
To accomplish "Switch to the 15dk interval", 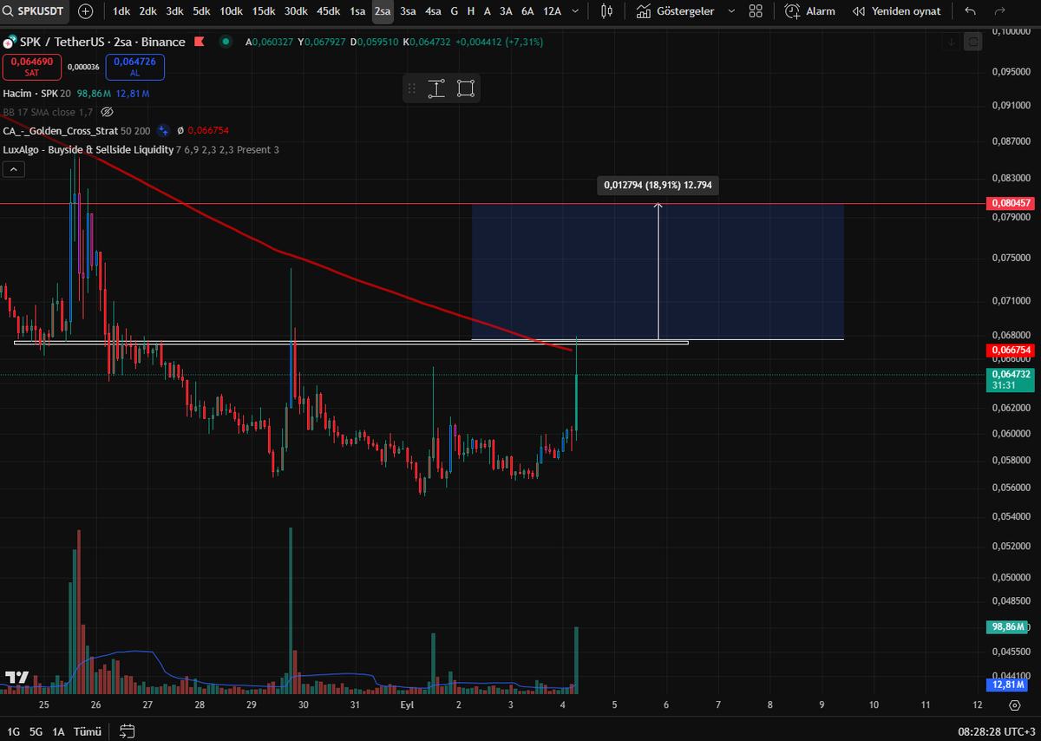I will pos(264,11).
